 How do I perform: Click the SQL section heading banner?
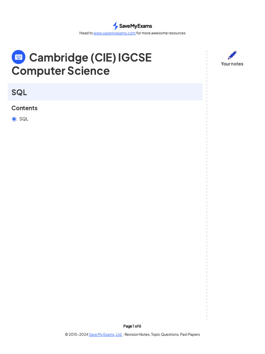pos(105,92)
